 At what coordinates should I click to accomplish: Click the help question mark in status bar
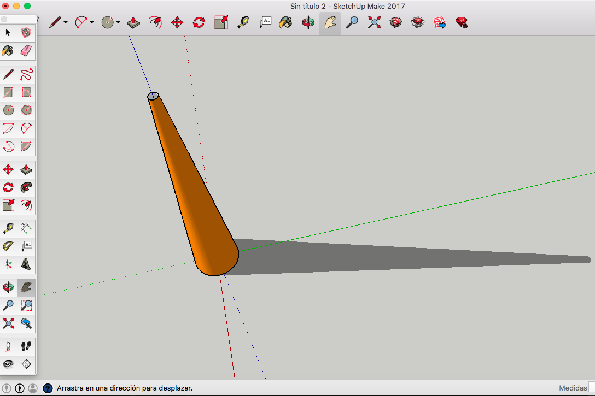pyautogui.click(x=48, y=388)
